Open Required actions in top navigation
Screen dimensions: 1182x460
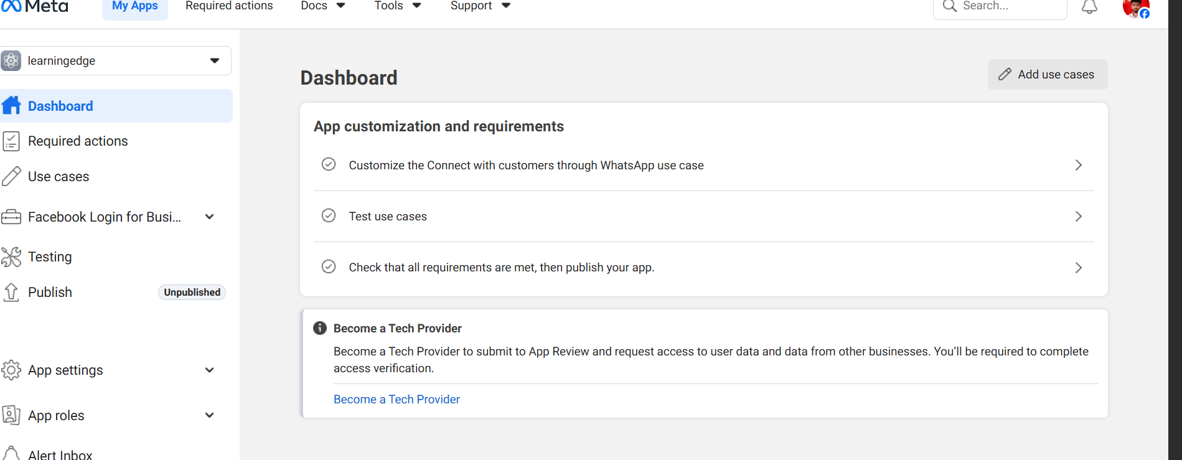coord(229,6)
